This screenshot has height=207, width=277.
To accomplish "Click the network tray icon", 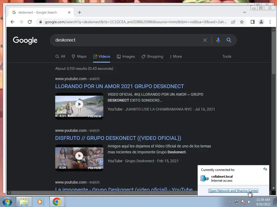I will (236, 202).
